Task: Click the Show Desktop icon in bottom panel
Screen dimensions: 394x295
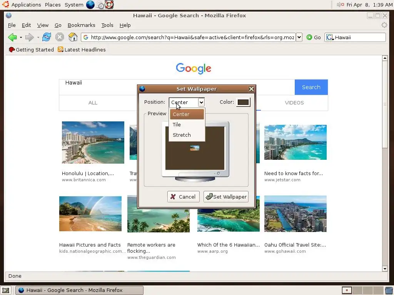Action: (6, 290)
